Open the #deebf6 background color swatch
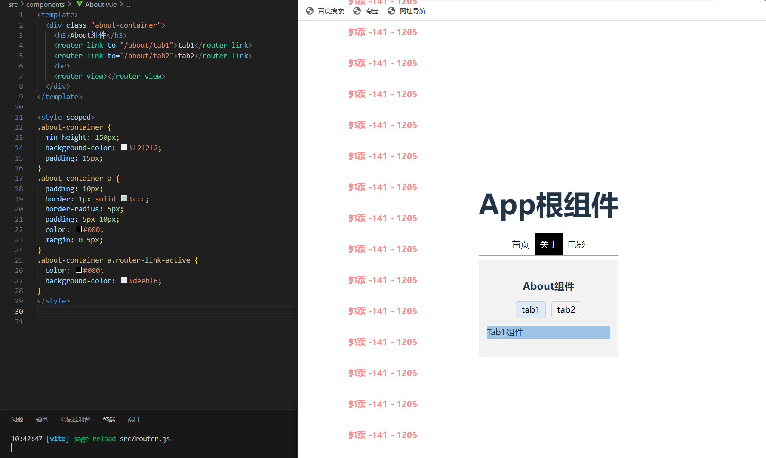The height and width of the screenshot is (458, 766). coord(124,280)
